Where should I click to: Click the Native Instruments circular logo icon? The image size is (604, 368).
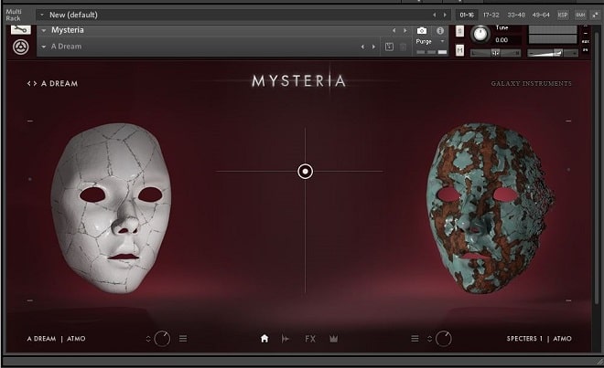click(x=20, y=47)
